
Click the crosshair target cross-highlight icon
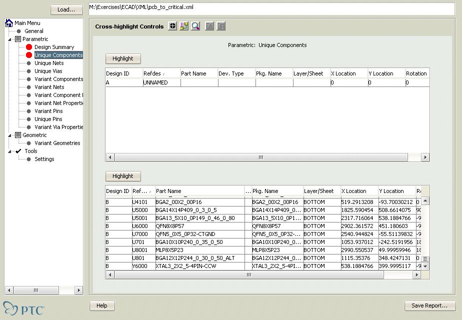pos(172,26)
